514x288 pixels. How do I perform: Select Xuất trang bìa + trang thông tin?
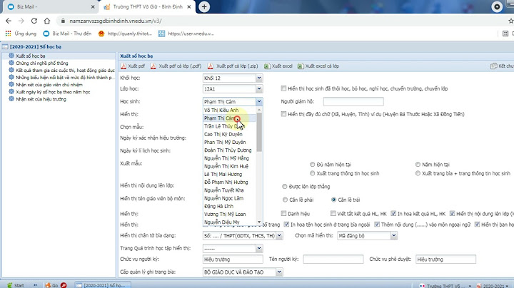click(x=418, y=173)
